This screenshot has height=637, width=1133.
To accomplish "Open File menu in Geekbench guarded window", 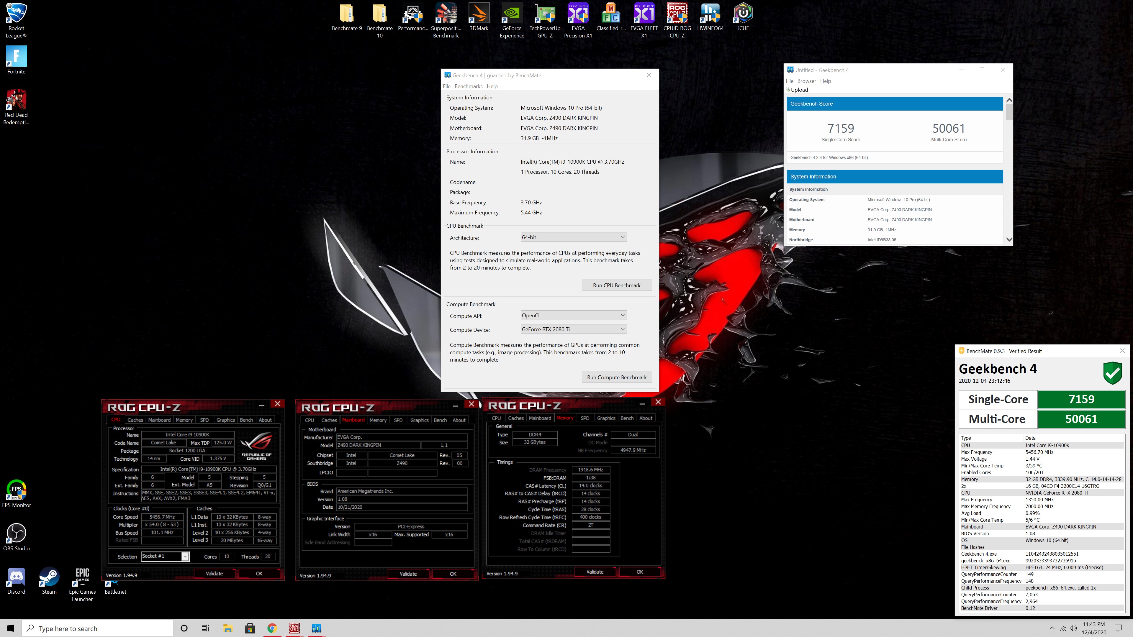I will tap(446, 87).
